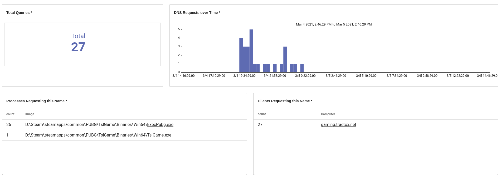Screen dimensions: 501x177
Task: Click the DNS Requests over Time title
Action: [x=197, y=13]
